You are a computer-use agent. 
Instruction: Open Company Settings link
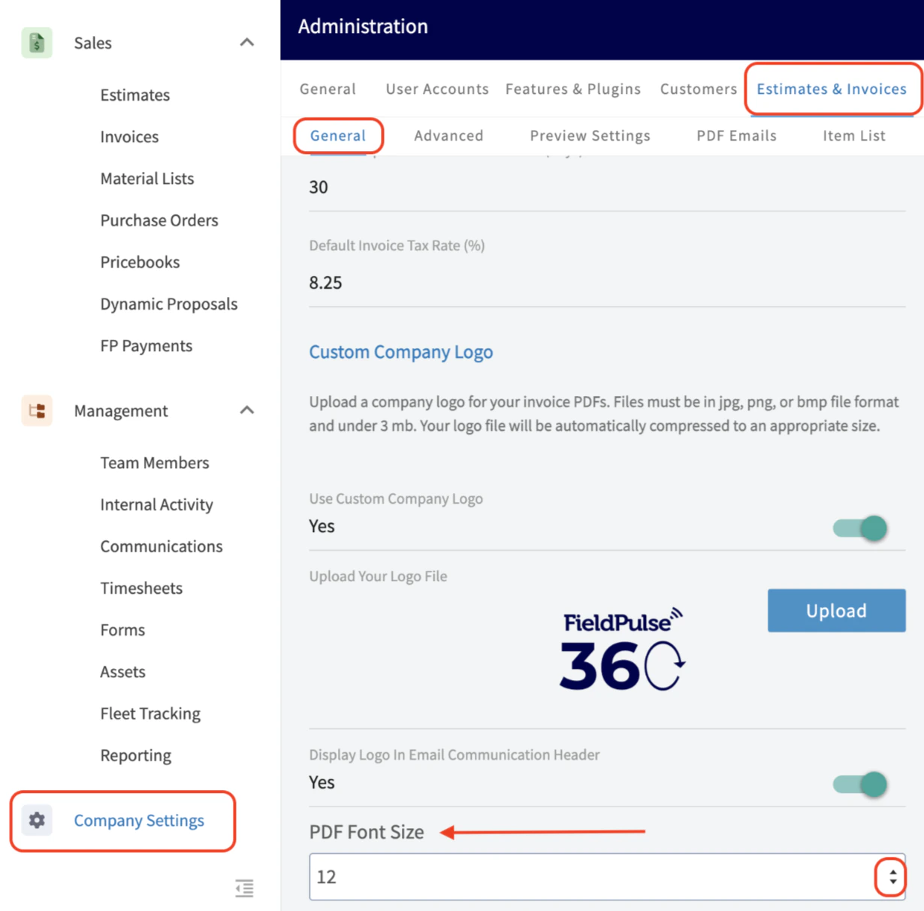tap(139, 820)
